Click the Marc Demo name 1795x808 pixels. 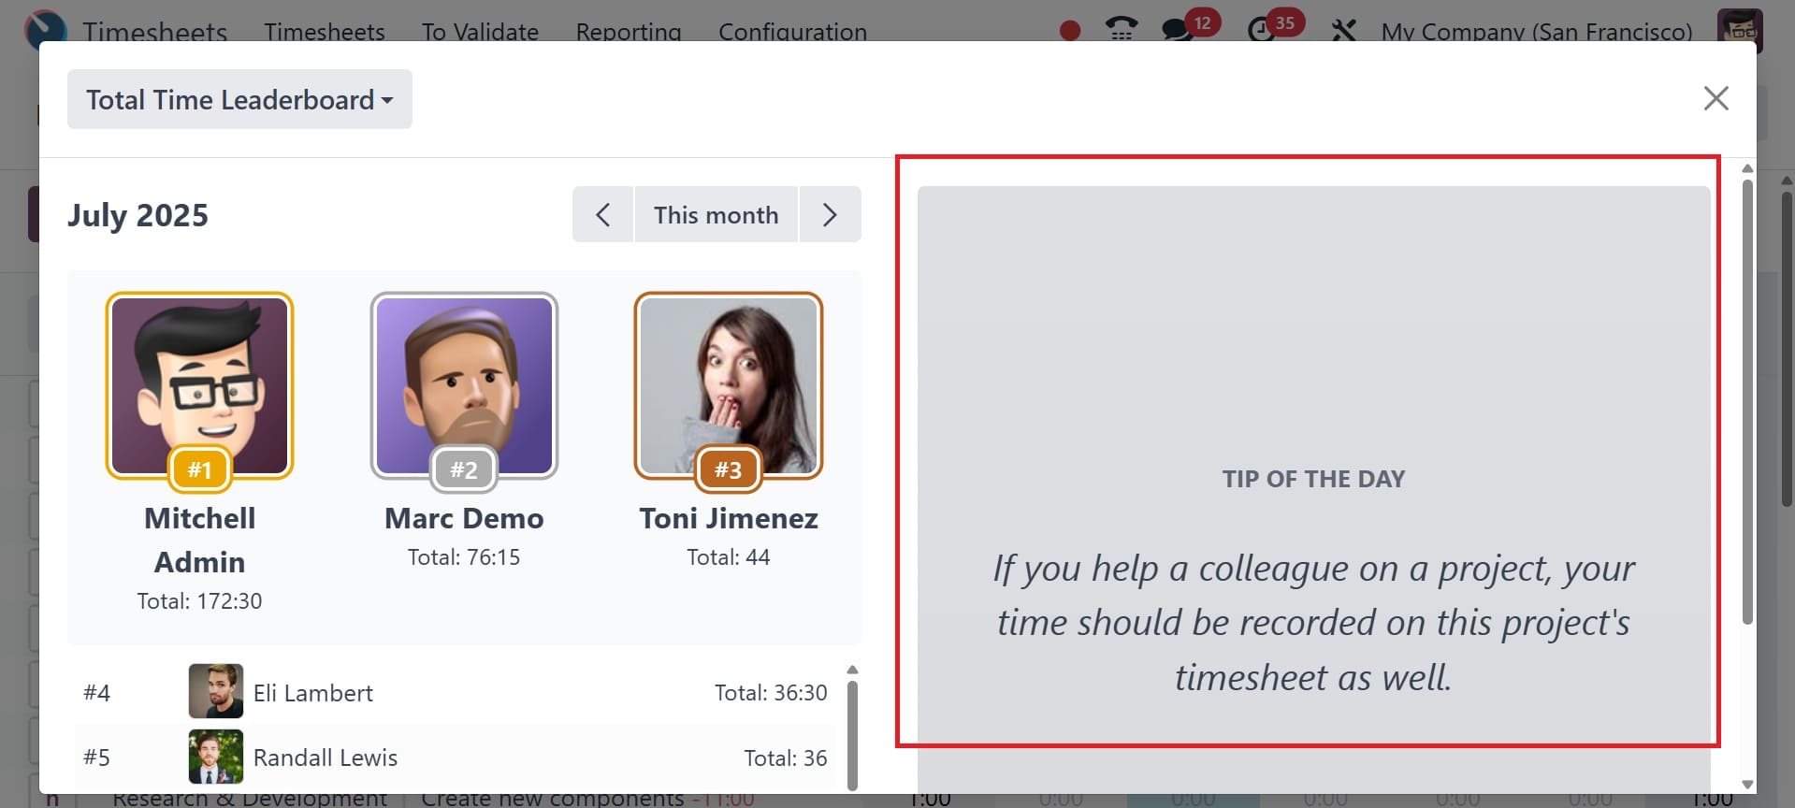[x=464, y=518]
